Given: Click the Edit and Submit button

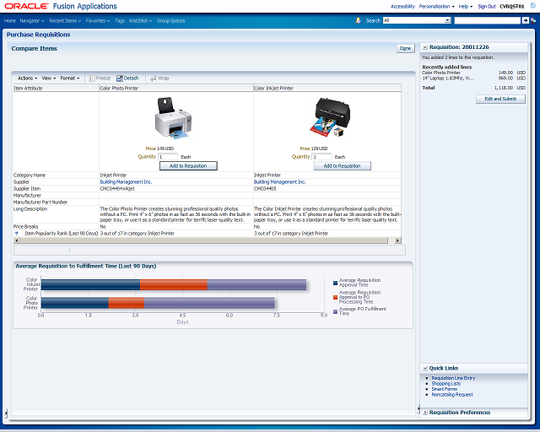Looking at the screenshot, I should click(500, 99).
